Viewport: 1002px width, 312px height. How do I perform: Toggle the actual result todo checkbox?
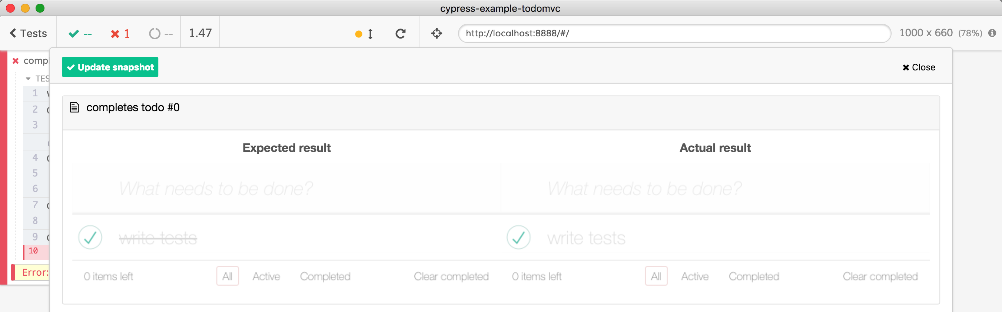(x=518, y=237)
